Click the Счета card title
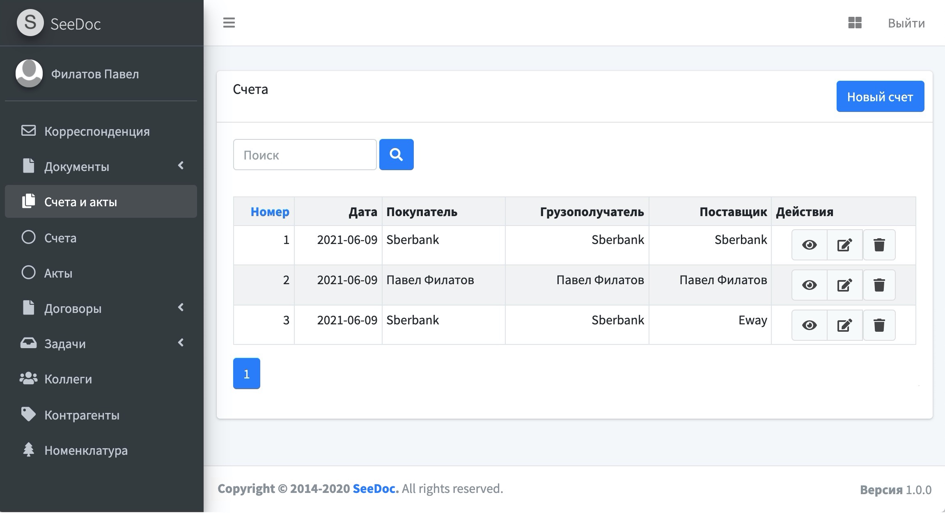 pyautogui.click(x=250, y=89)
